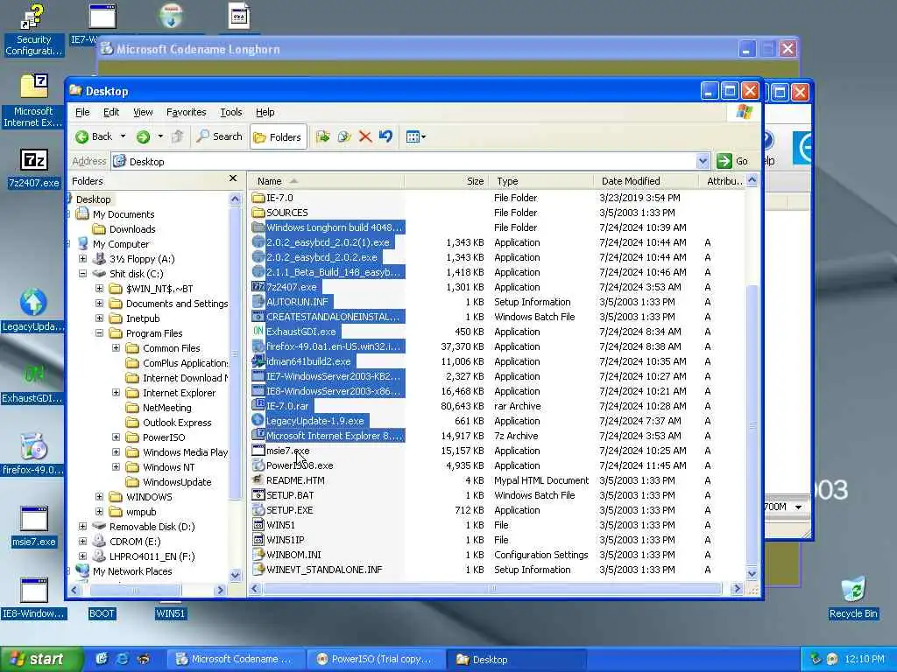Toggle the Folders pane button
This screenshot has height=672, width=897.
pos(278,137)
